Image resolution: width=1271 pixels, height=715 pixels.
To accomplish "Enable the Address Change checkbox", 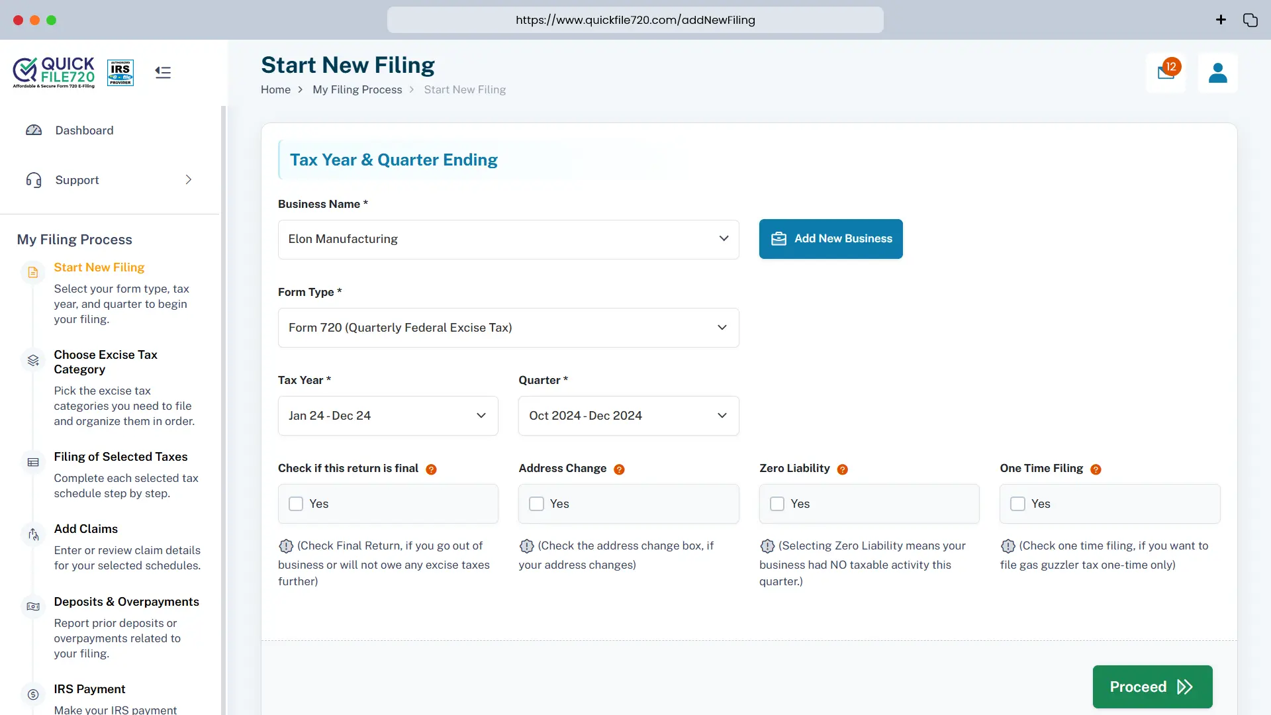I will point(536,504).
